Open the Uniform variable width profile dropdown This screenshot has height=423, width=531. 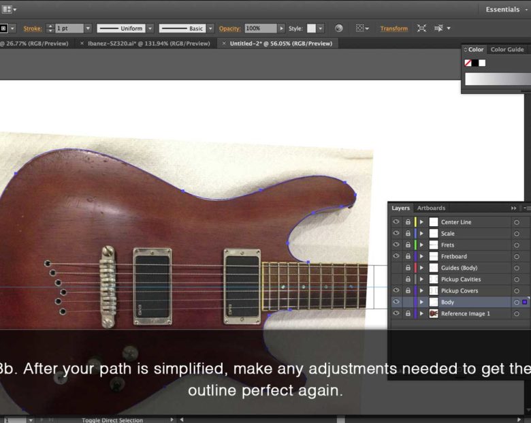click(x=150, y=29)
